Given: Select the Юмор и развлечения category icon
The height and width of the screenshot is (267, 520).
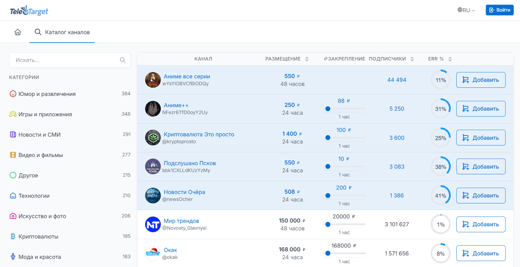Looking at the screenshot, I should tap(13, 94).
